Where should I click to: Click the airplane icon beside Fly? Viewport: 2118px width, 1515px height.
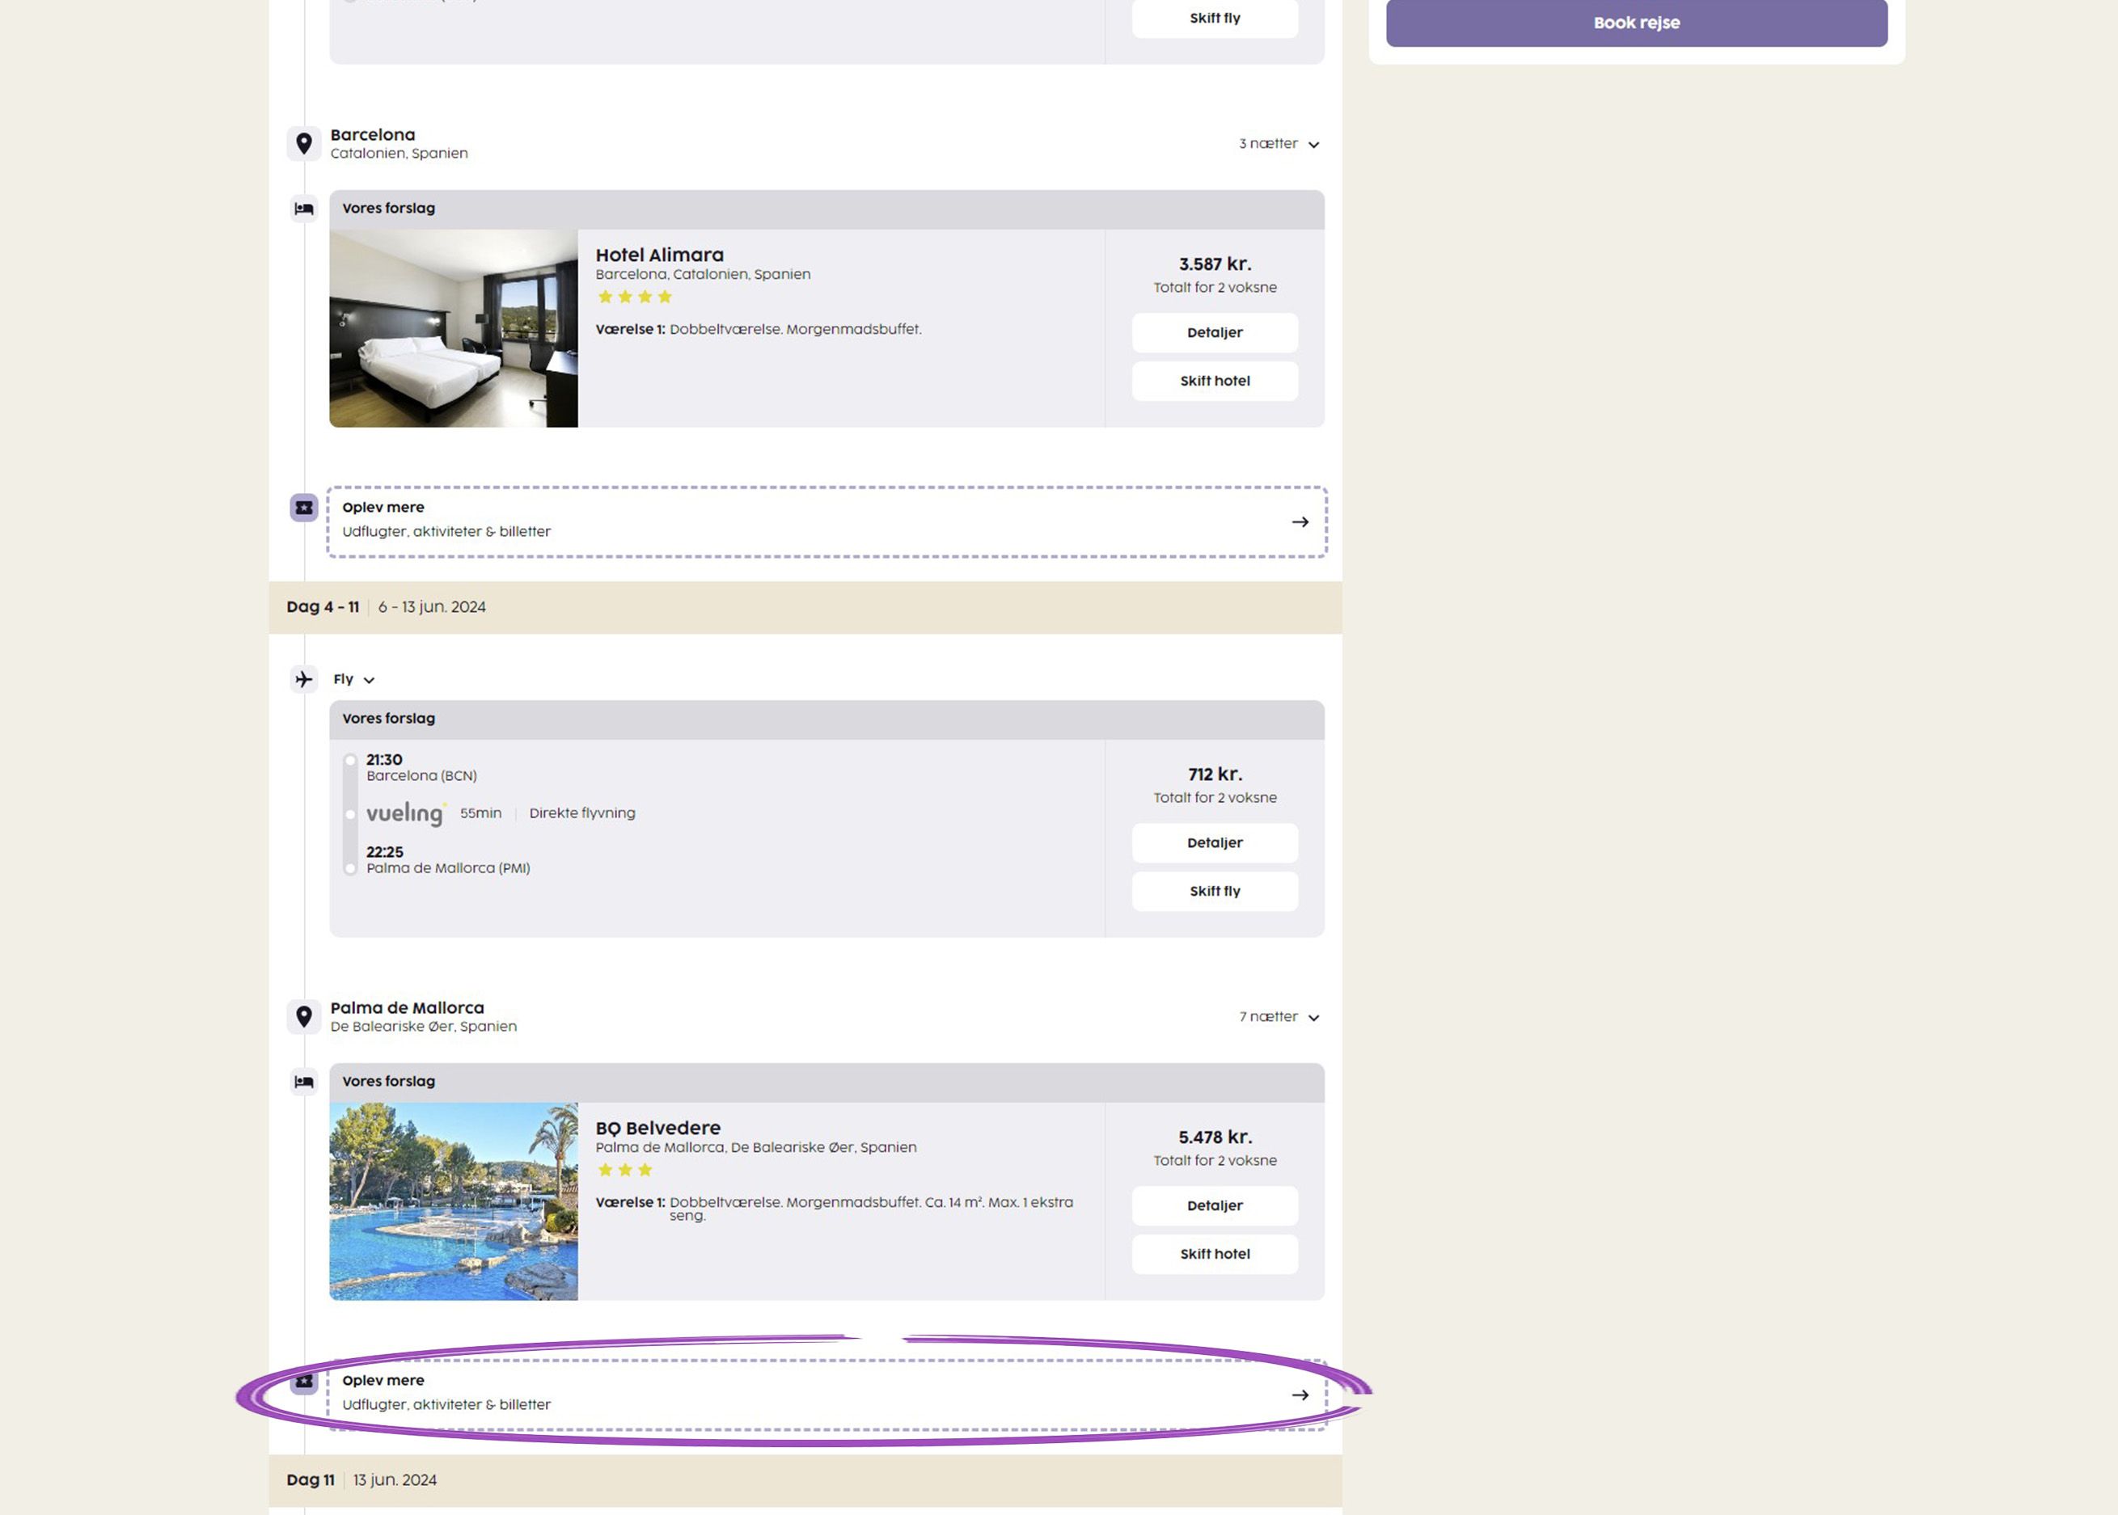pos(303,679)
